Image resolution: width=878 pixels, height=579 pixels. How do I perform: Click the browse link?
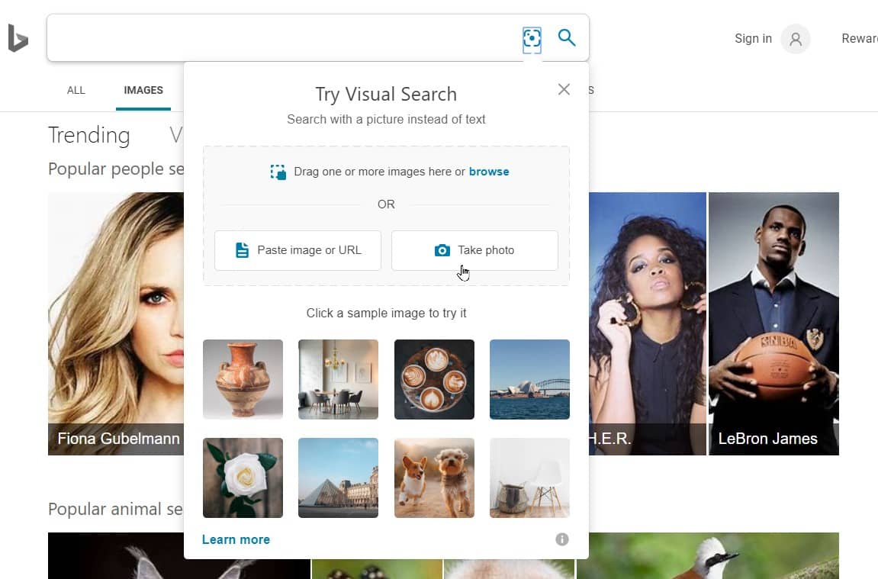tap(489, 172)
